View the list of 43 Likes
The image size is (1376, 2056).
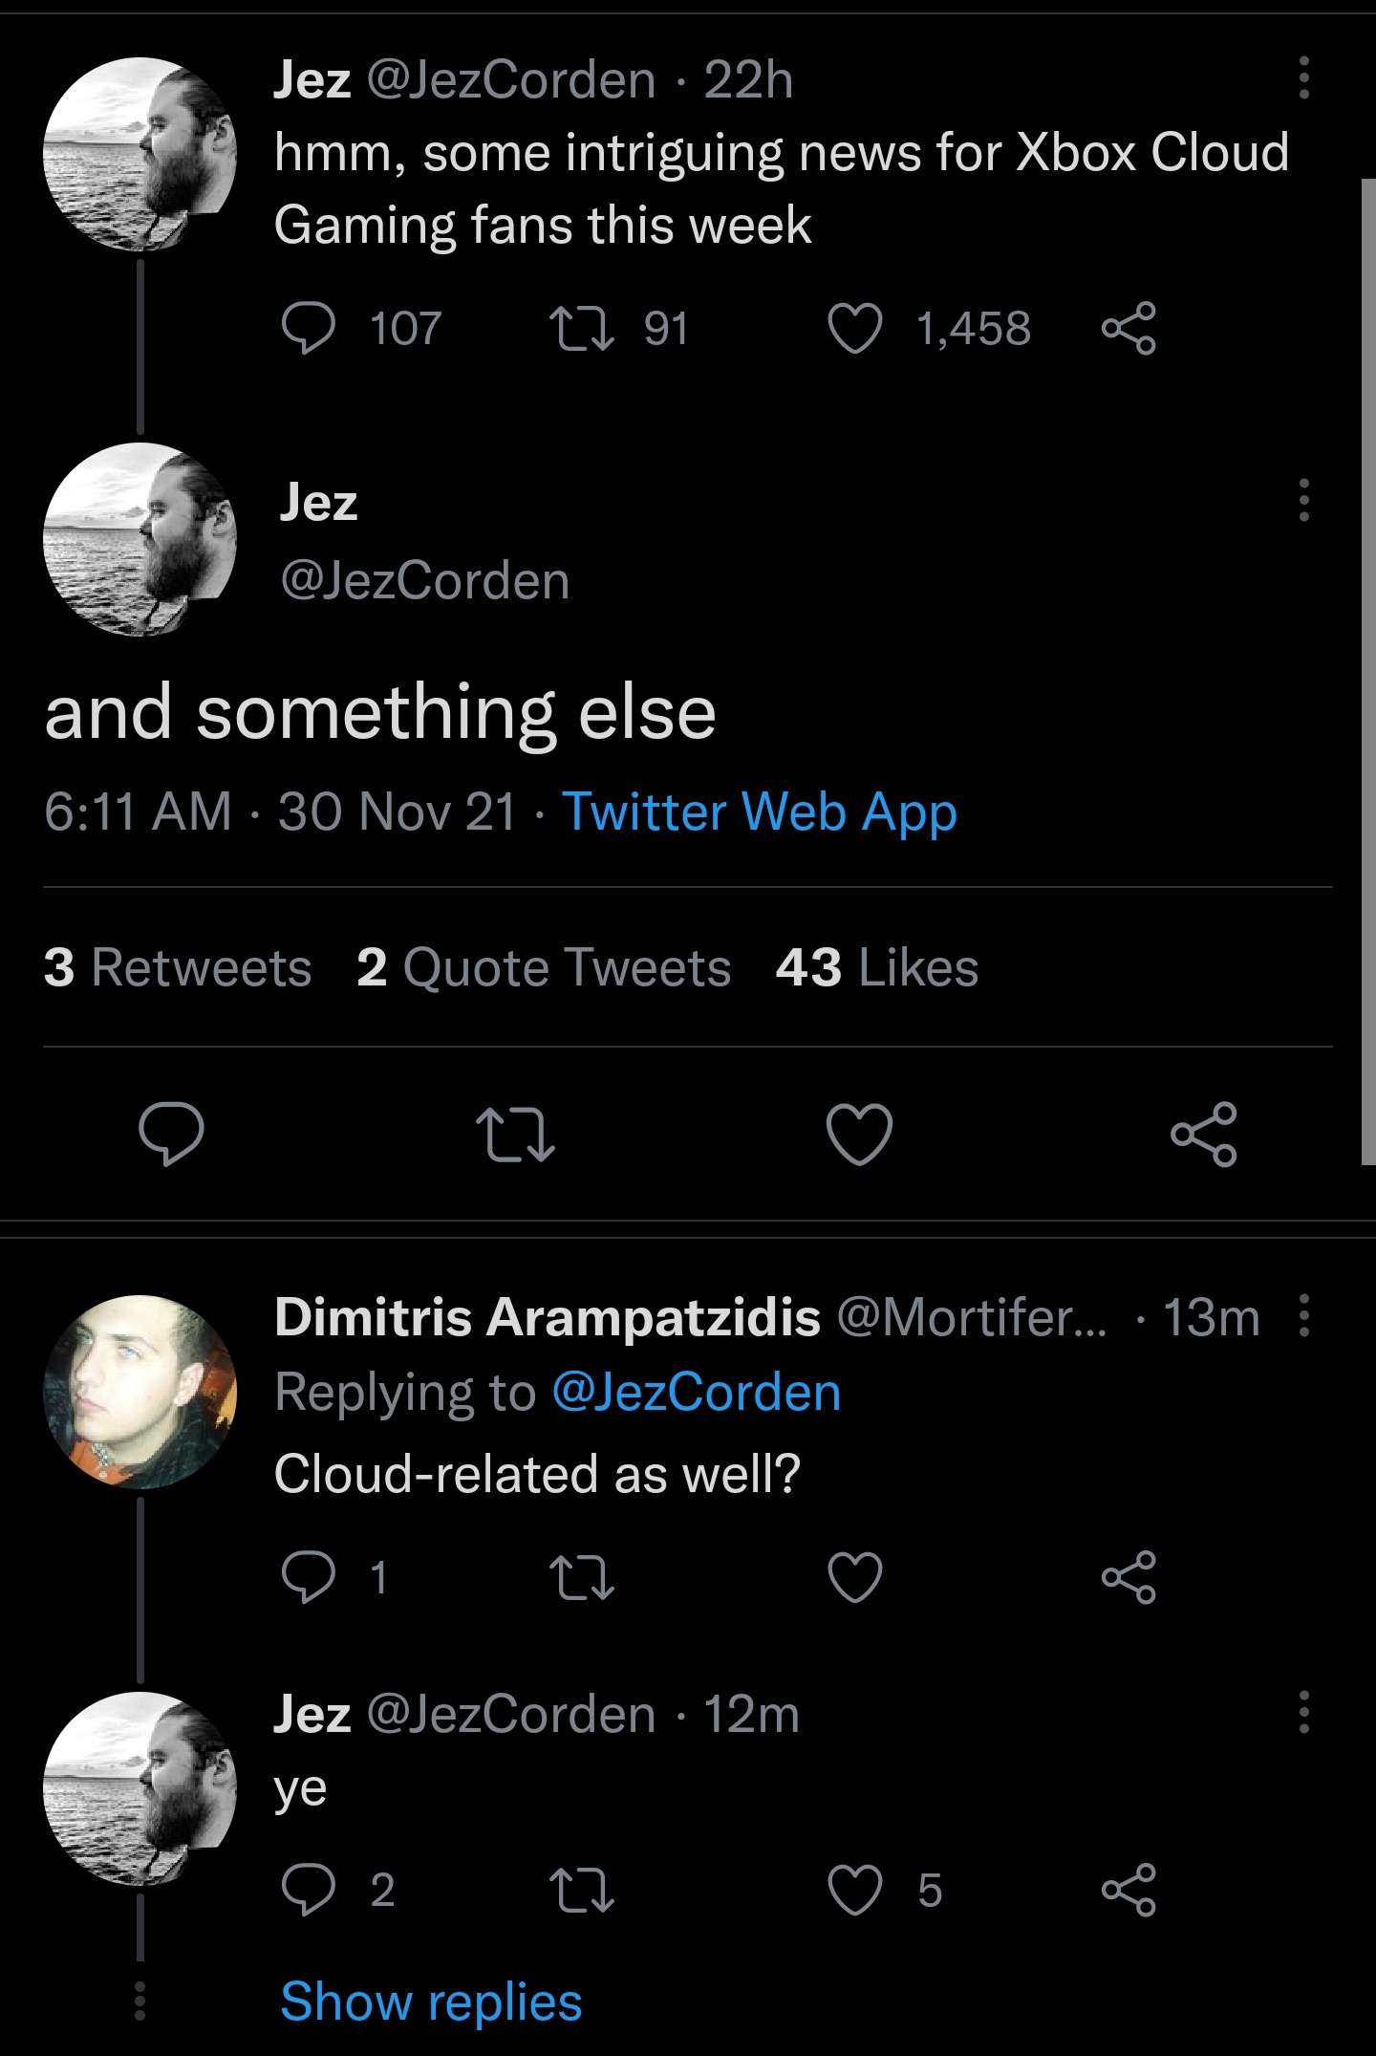pos(876,967)
